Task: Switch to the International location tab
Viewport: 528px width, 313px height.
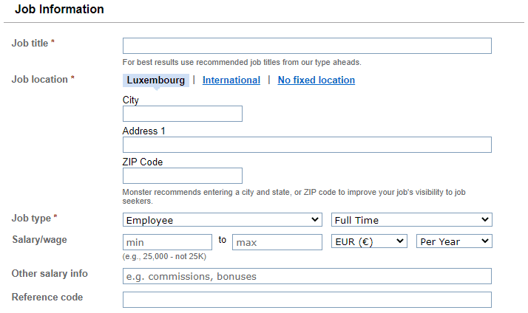Action: click(x=231, y=80)
